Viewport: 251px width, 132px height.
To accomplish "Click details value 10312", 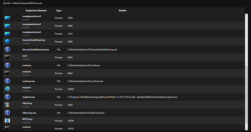I will coord(71,129).
